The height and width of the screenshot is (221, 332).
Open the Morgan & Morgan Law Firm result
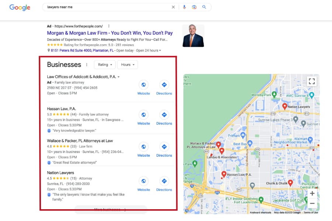pos(110,33)
